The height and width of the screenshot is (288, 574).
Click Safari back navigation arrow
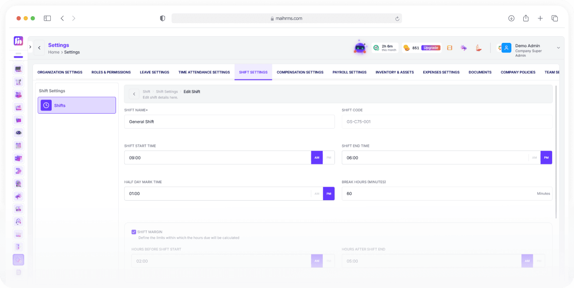point(62,18)
